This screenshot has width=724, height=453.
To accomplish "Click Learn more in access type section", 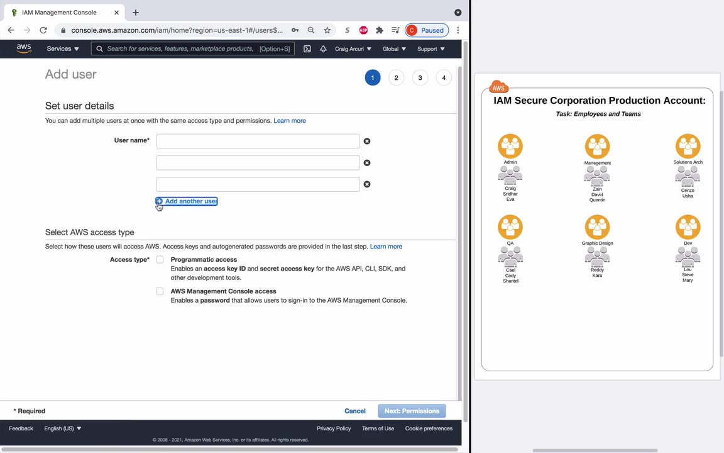I will [x=386, y=247].
